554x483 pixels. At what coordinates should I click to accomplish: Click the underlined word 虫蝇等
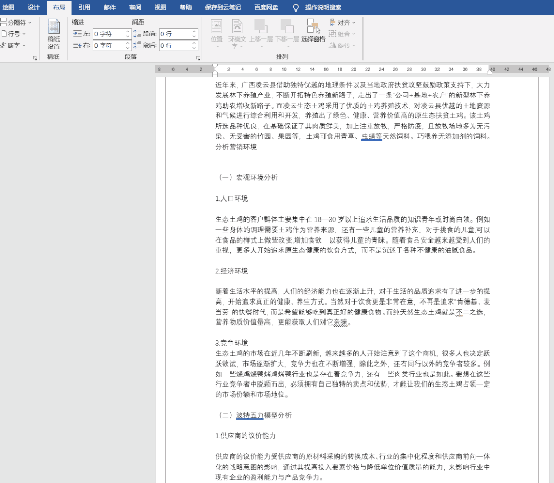point(372,136)
